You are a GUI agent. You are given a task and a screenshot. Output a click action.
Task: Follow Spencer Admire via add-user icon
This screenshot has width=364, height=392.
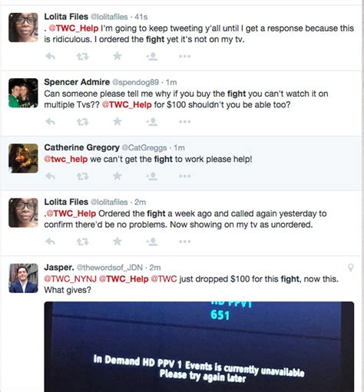152,121
